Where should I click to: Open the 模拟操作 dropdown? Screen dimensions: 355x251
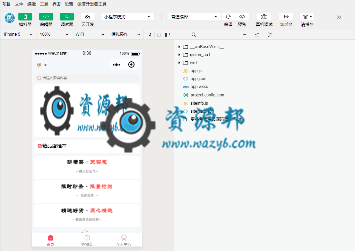coord(125,34)
